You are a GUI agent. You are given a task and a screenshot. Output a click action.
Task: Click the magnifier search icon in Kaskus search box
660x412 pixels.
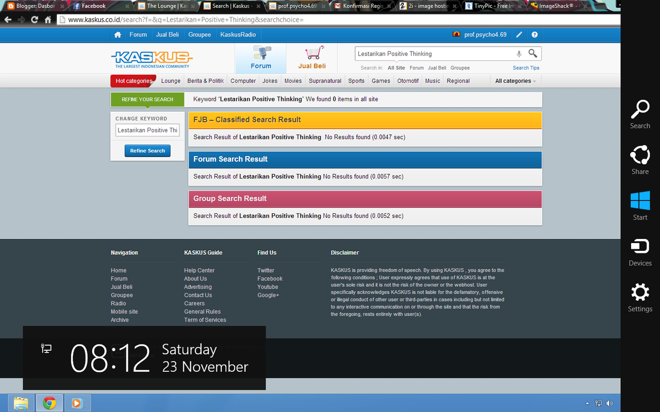pos(533,54)
